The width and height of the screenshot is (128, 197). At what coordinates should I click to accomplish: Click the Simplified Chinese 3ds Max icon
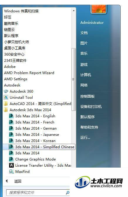[x=11, y=147]
